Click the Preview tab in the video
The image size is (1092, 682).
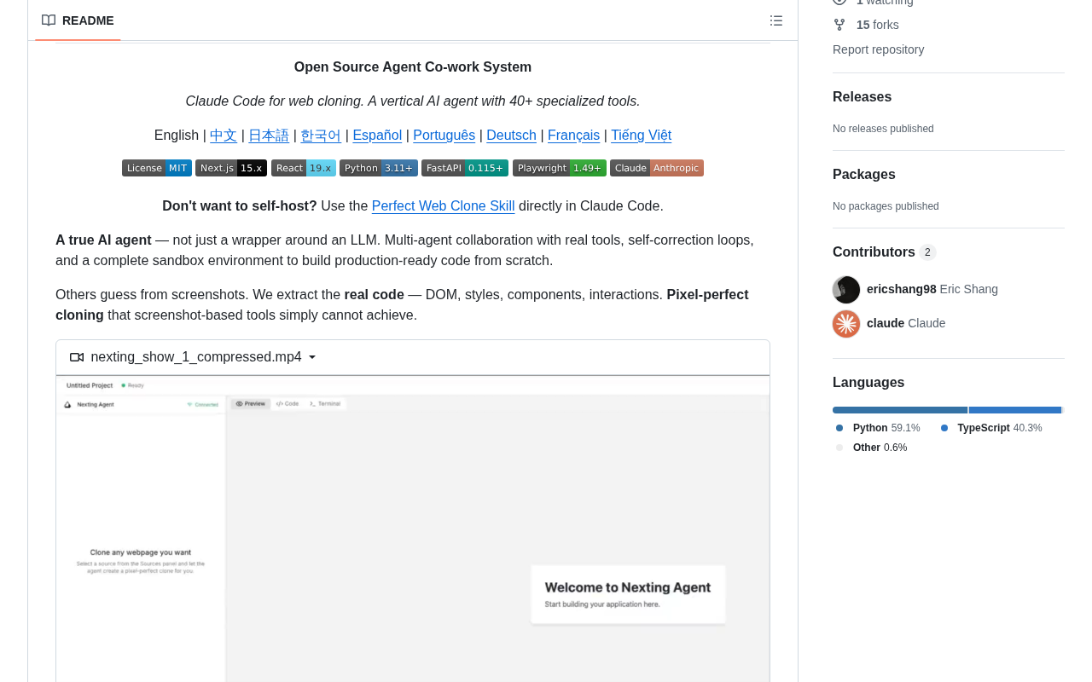click(x=251, y=403)
